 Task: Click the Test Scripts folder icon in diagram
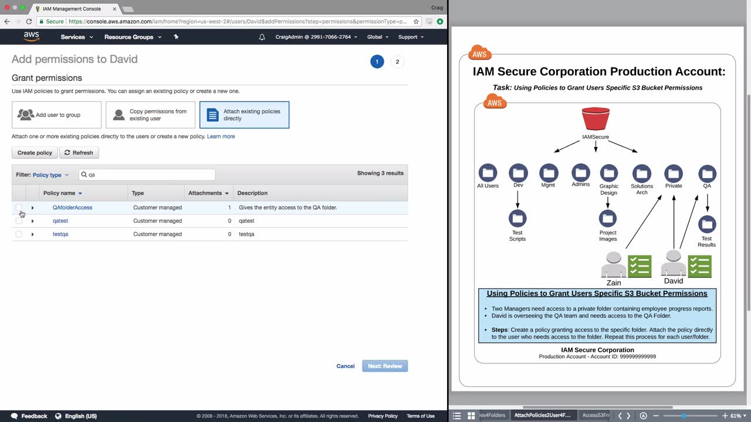coord(517,219)
